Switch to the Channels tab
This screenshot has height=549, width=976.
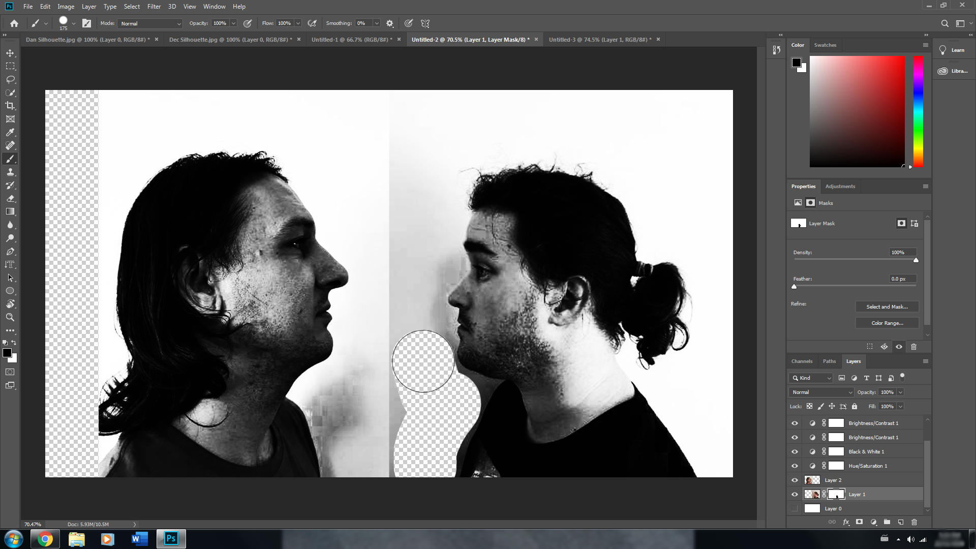[x=802, y=361]
